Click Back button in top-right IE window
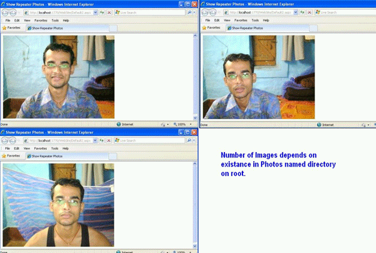Viewport: 376px width, 253px height. coord(205,12)
